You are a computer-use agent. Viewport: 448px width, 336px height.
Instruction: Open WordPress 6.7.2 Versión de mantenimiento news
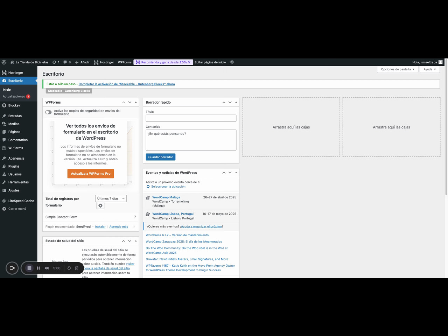[x=177, y=235]
